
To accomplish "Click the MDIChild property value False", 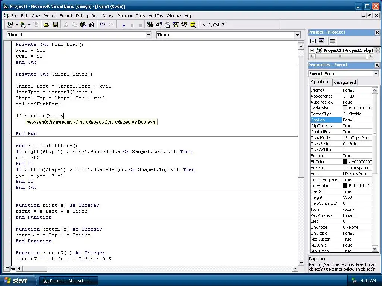I will pyautogui.click(x=357, y=245).
